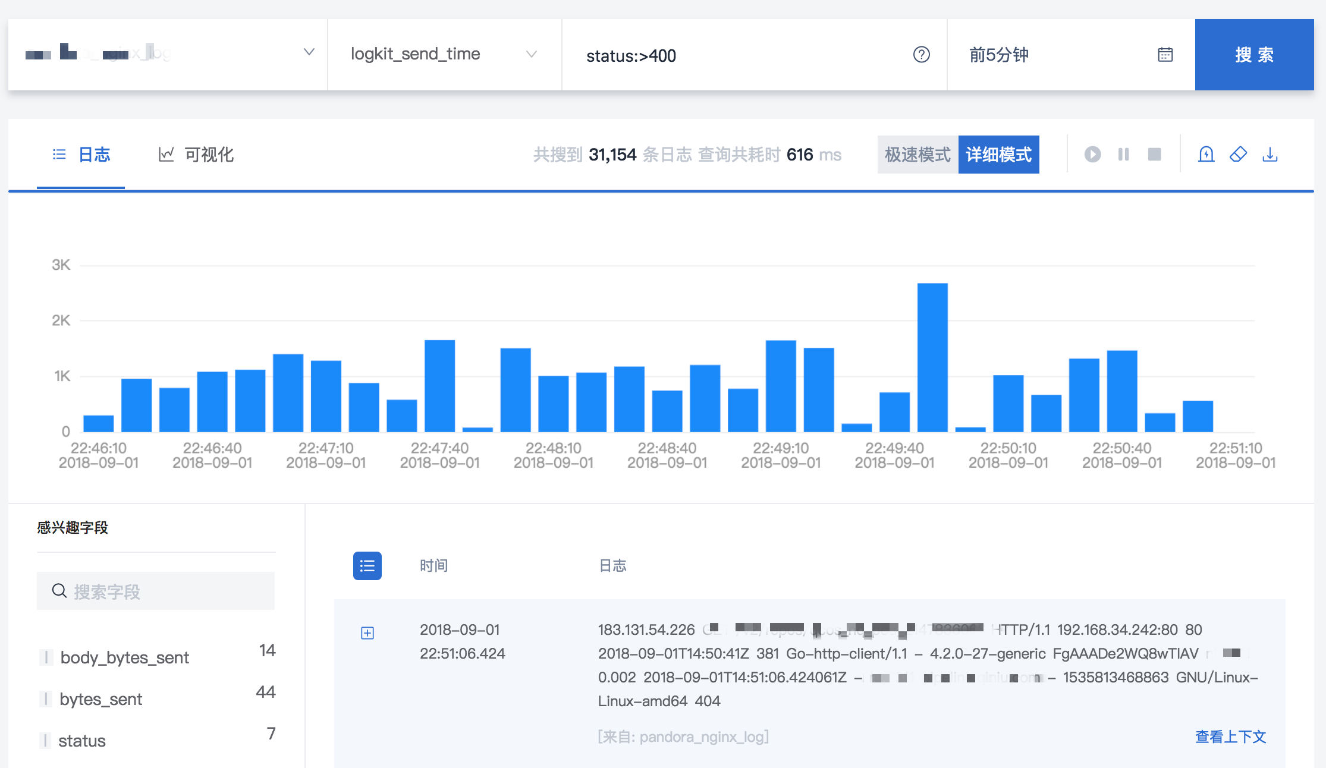This screenshot has width=1326, height=768.
Task: Click the 时间 column header
Action: click(433, 565)
